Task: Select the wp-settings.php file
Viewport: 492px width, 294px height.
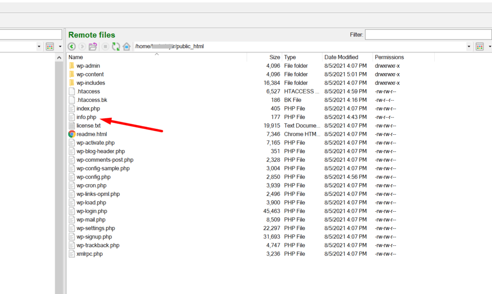Action: pos(96,228)
